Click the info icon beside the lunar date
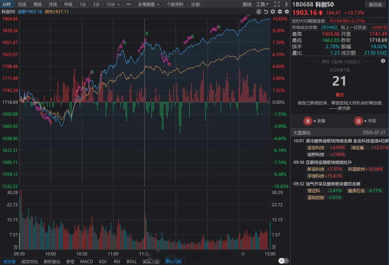This screenshot has width=389, height=265. 383,61
